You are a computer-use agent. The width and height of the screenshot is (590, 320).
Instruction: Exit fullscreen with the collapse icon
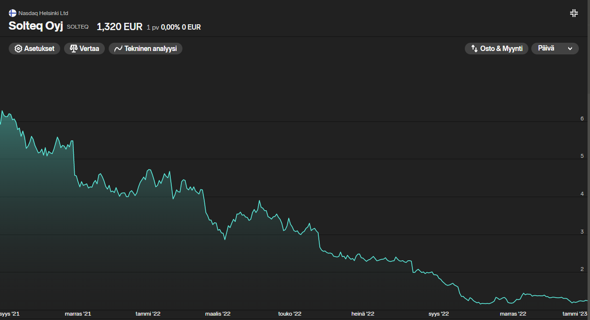coord(574,13)
